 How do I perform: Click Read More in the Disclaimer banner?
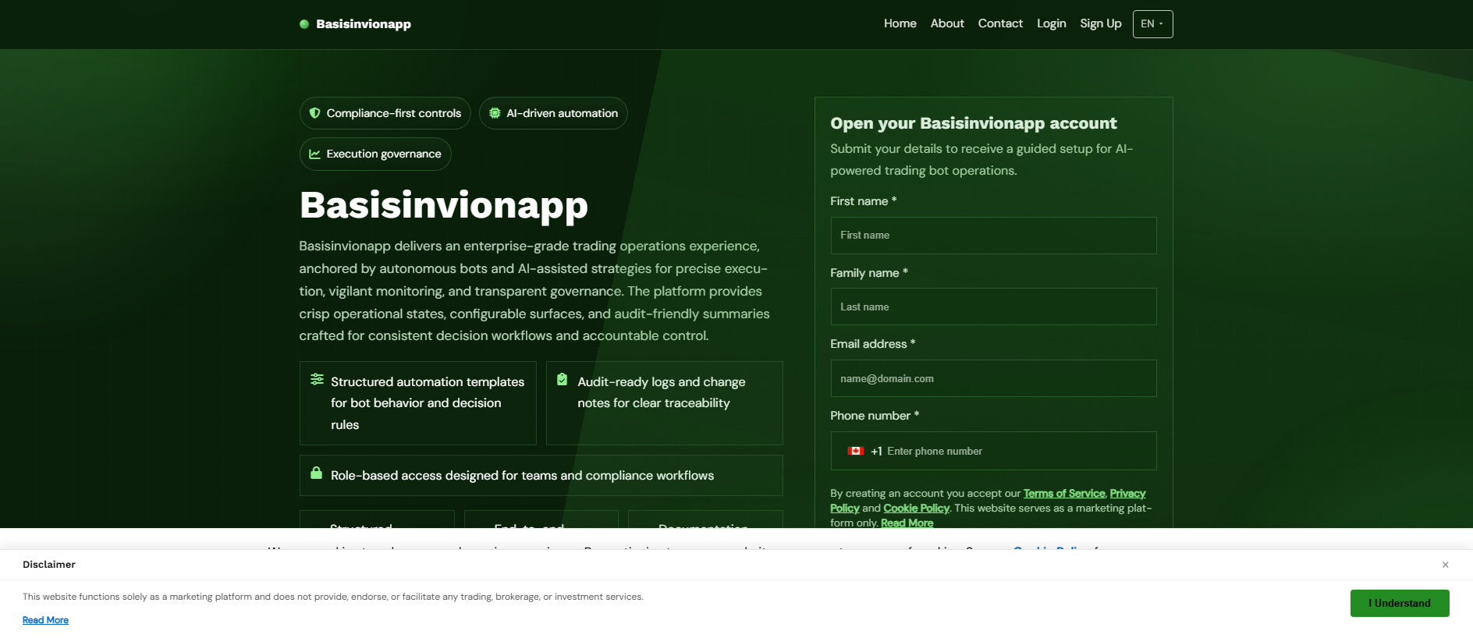coord(45,620)
